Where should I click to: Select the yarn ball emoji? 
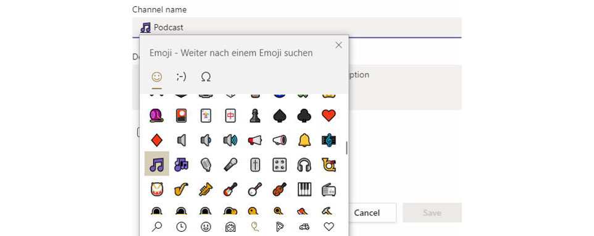point(156,116)
